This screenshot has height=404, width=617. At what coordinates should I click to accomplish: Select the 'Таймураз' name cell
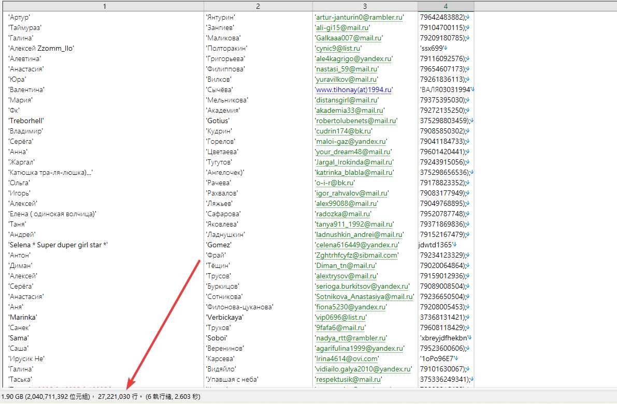[x=25, y=27]
